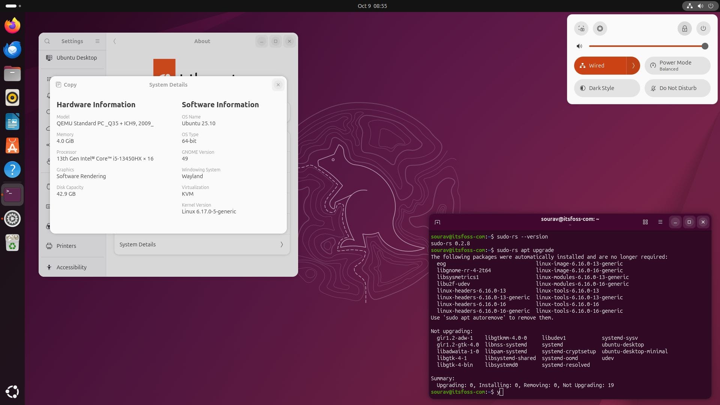
Task: Open the System Details row in About page
Action: click(x=202, y=244)
